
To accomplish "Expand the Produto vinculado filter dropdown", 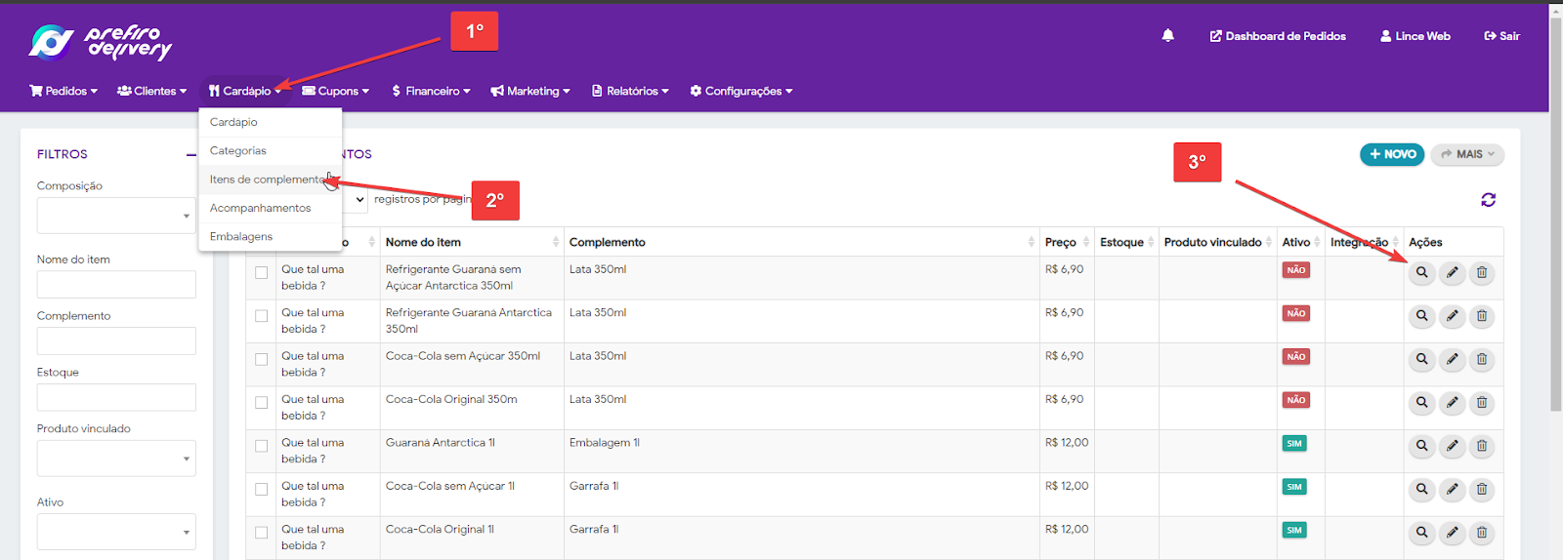I will pyautogui.click(x=116, y=459).
